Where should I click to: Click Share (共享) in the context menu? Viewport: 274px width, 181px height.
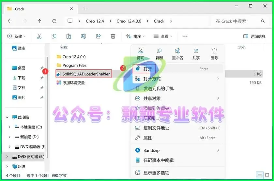[196, 54]
